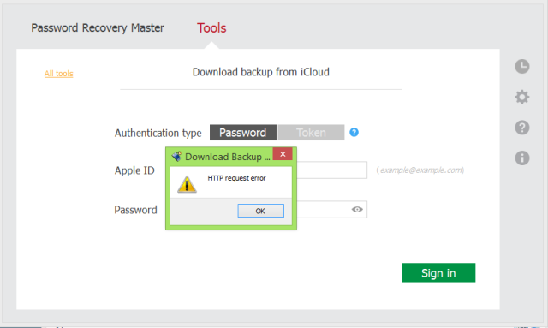Click the Password field label

[135, 210]
